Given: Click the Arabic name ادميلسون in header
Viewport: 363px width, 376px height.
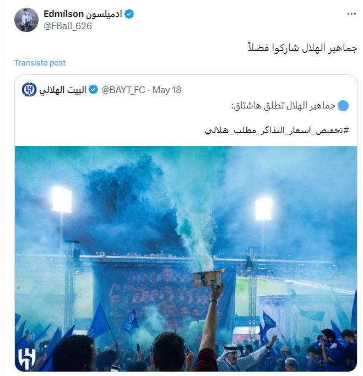Looking at the screenshot, I should click(104, 14).
